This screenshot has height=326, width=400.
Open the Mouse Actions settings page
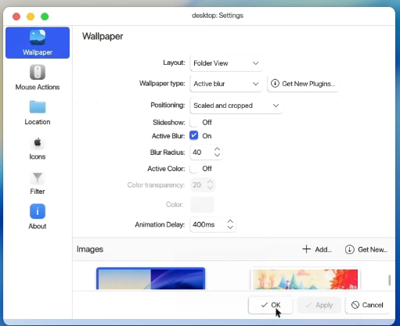point(38,77)
